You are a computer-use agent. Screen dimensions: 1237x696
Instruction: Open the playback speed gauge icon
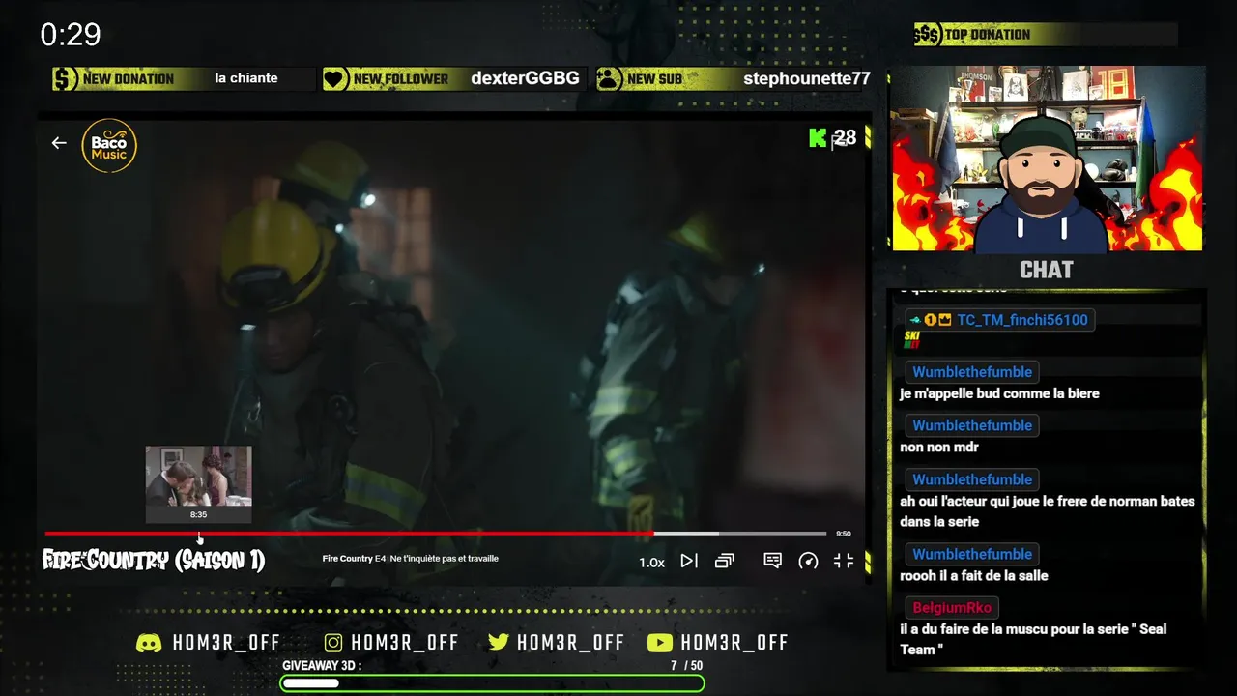coord(809,561)
